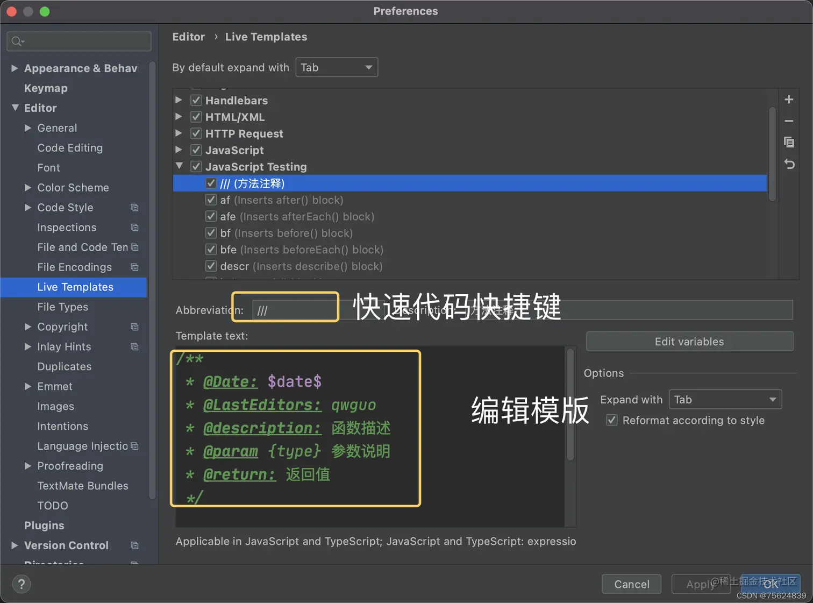Click the template text vertical scrollbar
813x603 pixels.
tap(570, 404)
